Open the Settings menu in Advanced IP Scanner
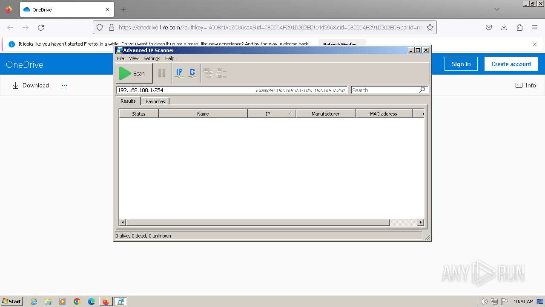The width and height of the screenshot is (545, 307). (152, 58)
